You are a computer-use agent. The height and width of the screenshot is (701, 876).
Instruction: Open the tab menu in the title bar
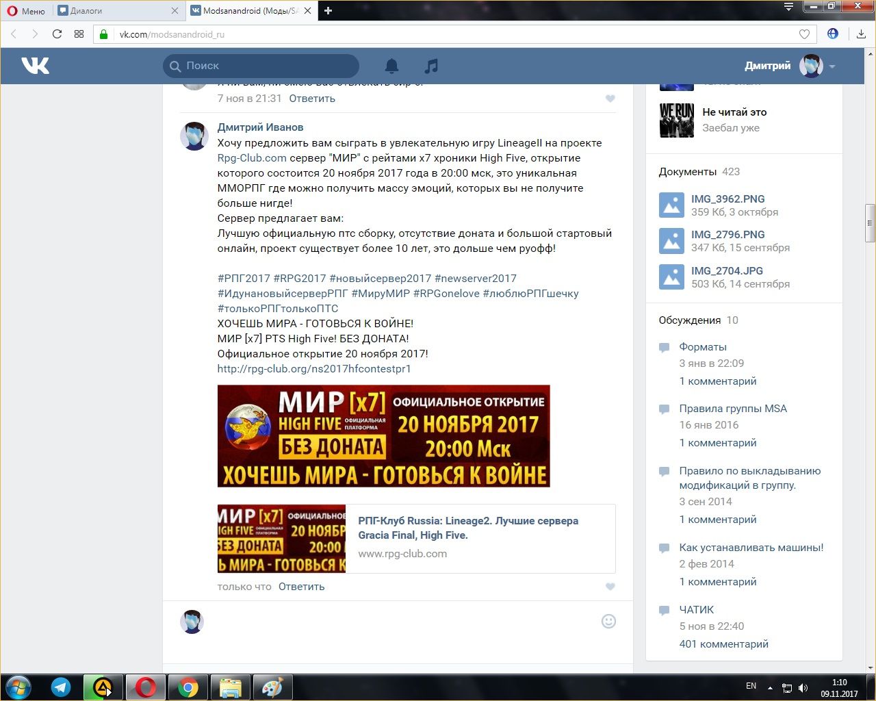(788, 7)
